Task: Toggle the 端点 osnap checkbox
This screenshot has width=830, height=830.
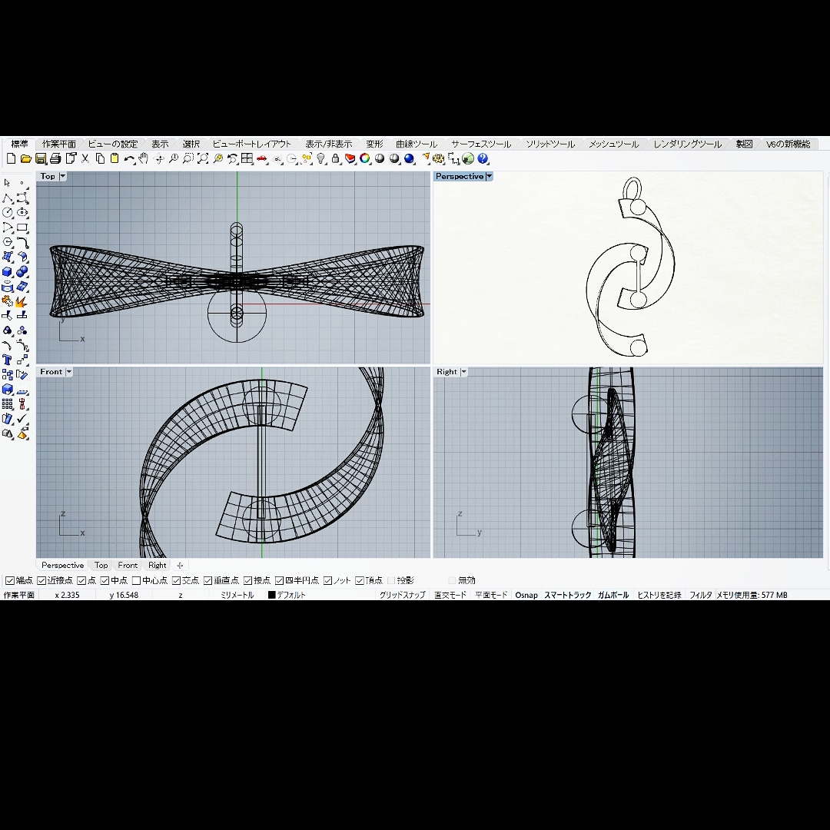Action: coord(9,581)
